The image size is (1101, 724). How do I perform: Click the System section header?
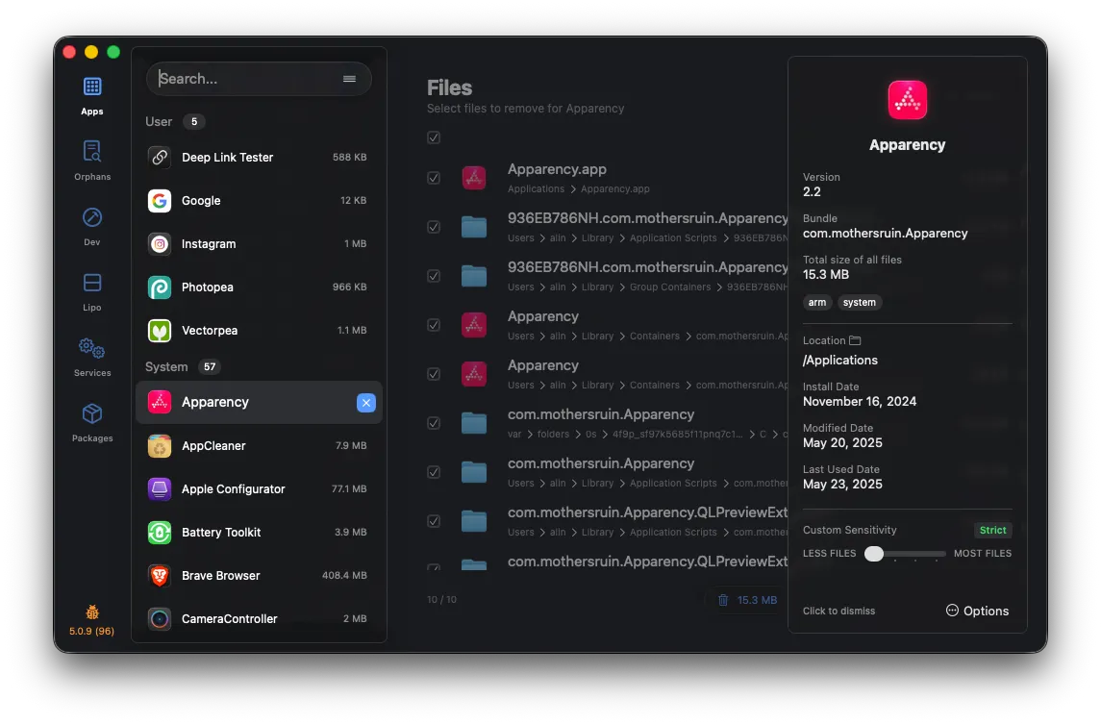(x=166, y=367)
